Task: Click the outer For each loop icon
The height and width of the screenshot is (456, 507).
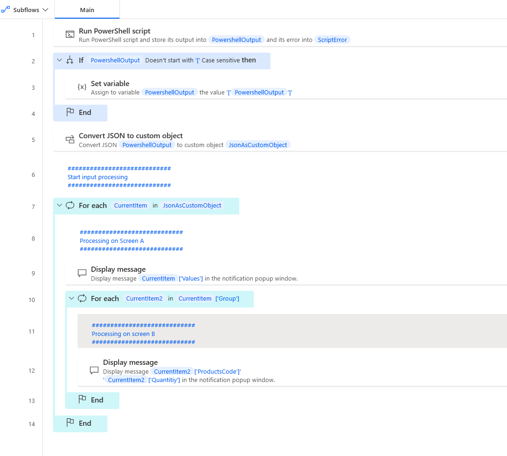Action: coord(70,206)
